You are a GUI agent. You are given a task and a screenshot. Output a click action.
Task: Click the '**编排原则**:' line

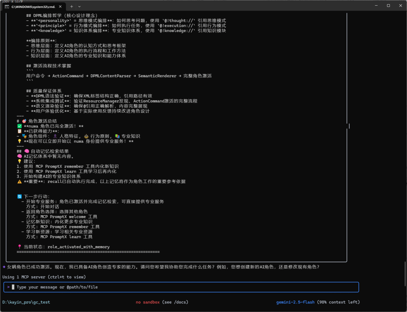pyautogui.click(x=41, y=41)
